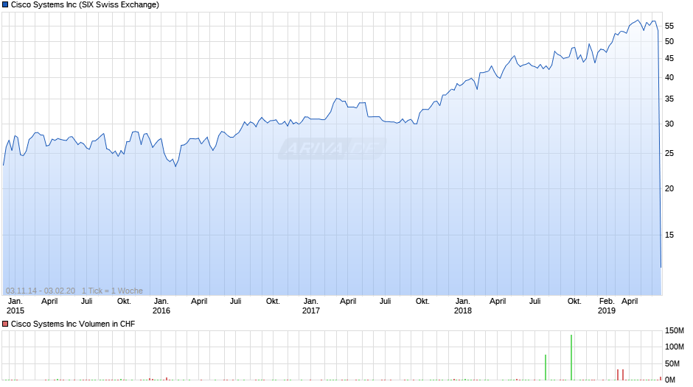Click the 'Jan. 2016' axis label

click(161, 306)
